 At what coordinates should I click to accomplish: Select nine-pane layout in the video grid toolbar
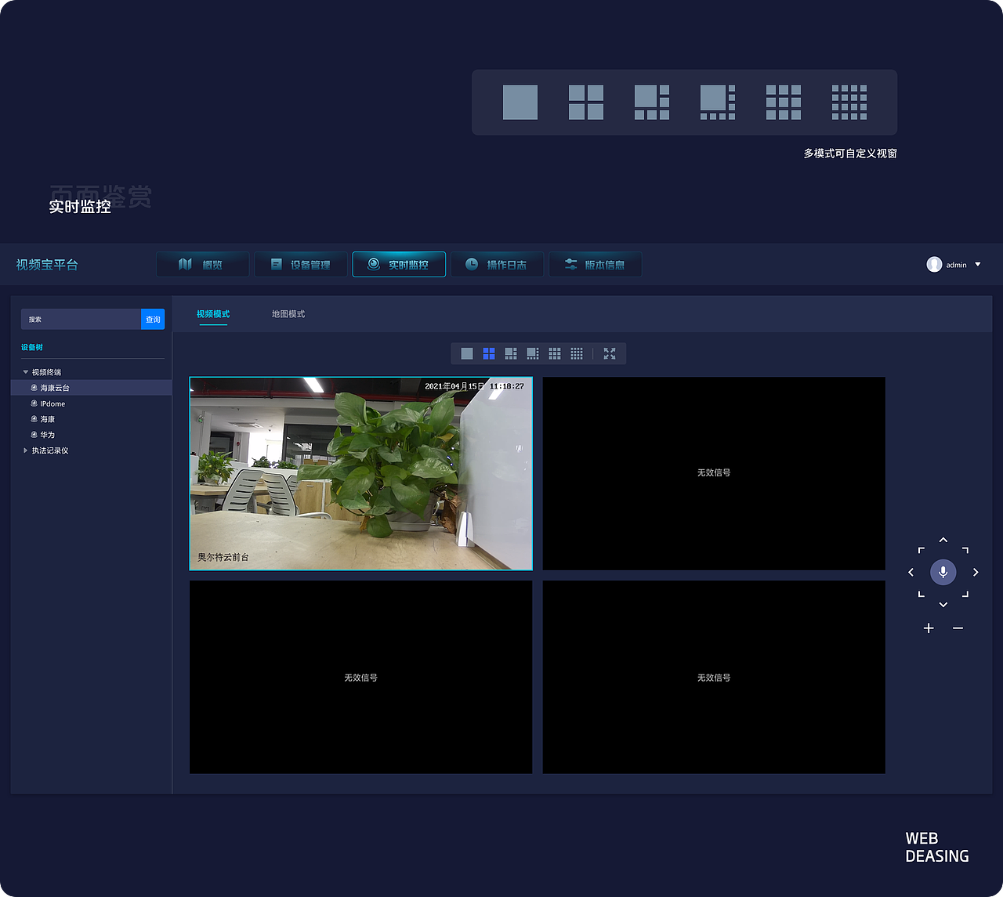(x=555, y=354)
